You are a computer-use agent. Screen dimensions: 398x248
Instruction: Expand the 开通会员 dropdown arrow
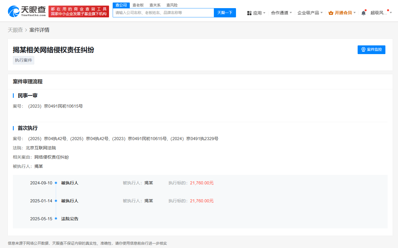coord(355,13)
